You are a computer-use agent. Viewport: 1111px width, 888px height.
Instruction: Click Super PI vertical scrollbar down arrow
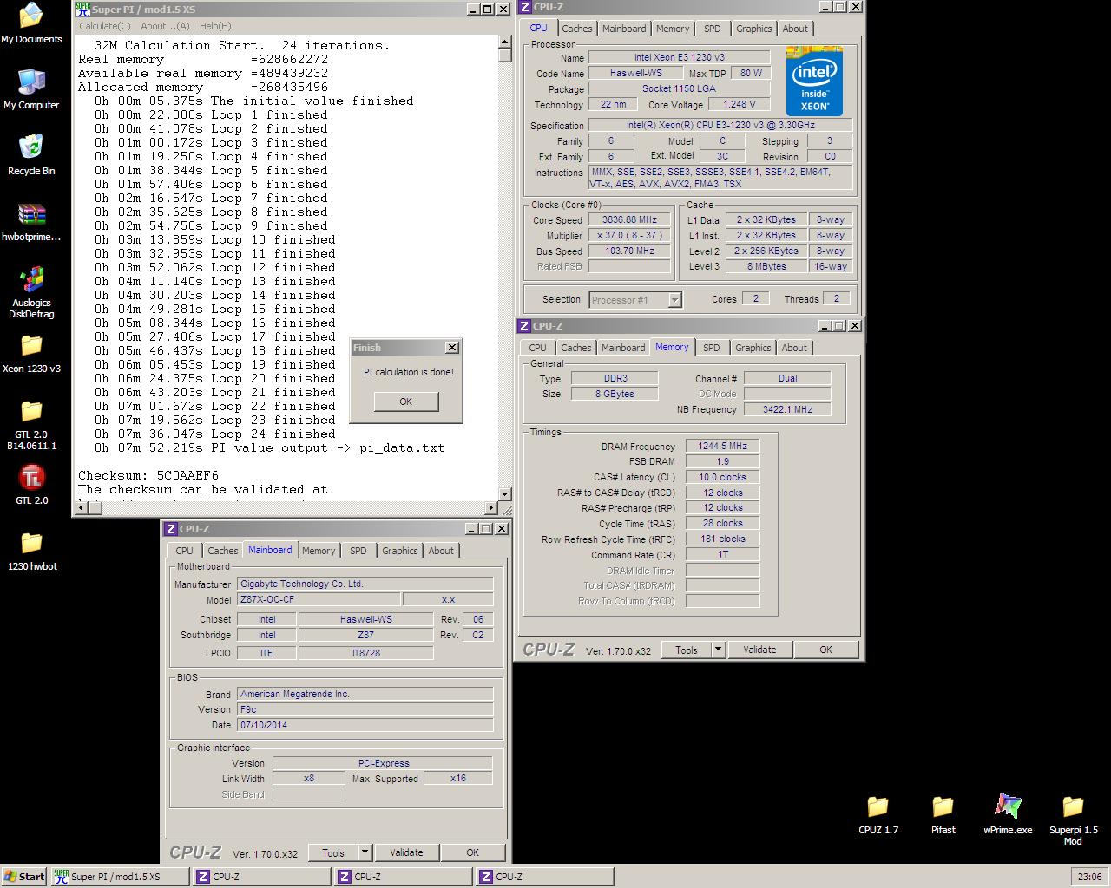click(x=505, y=494)
